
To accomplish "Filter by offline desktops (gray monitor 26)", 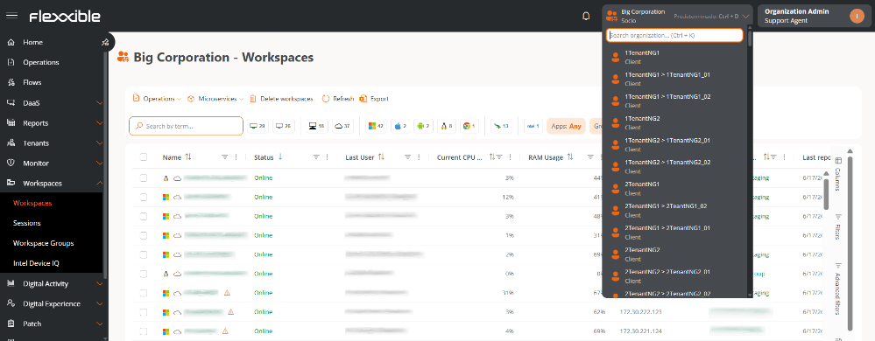I will [284, 126].
